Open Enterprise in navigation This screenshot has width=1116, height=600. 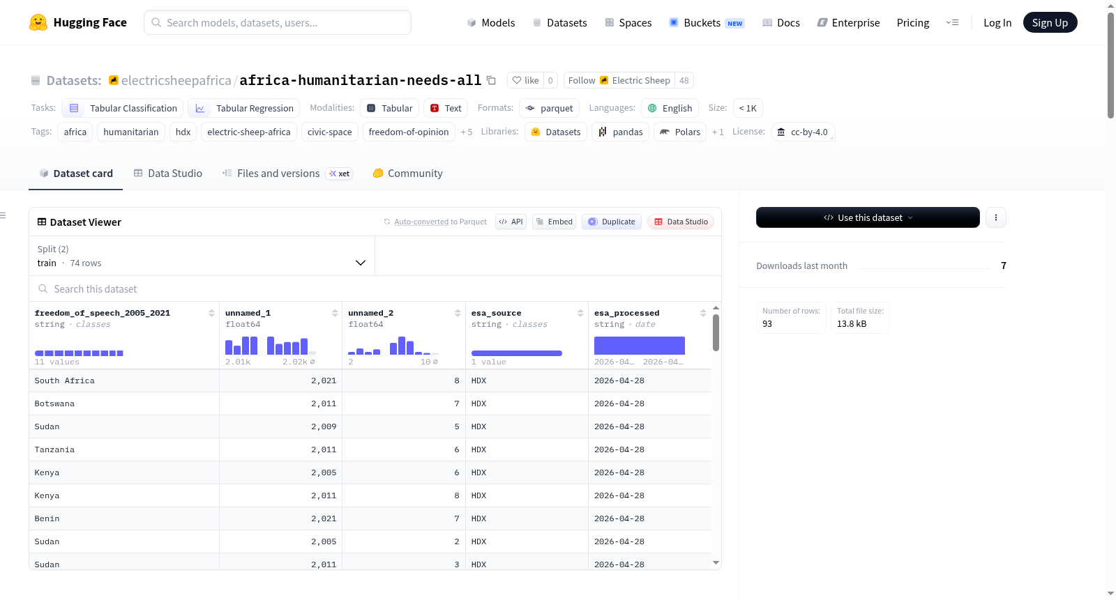[848, 22]
